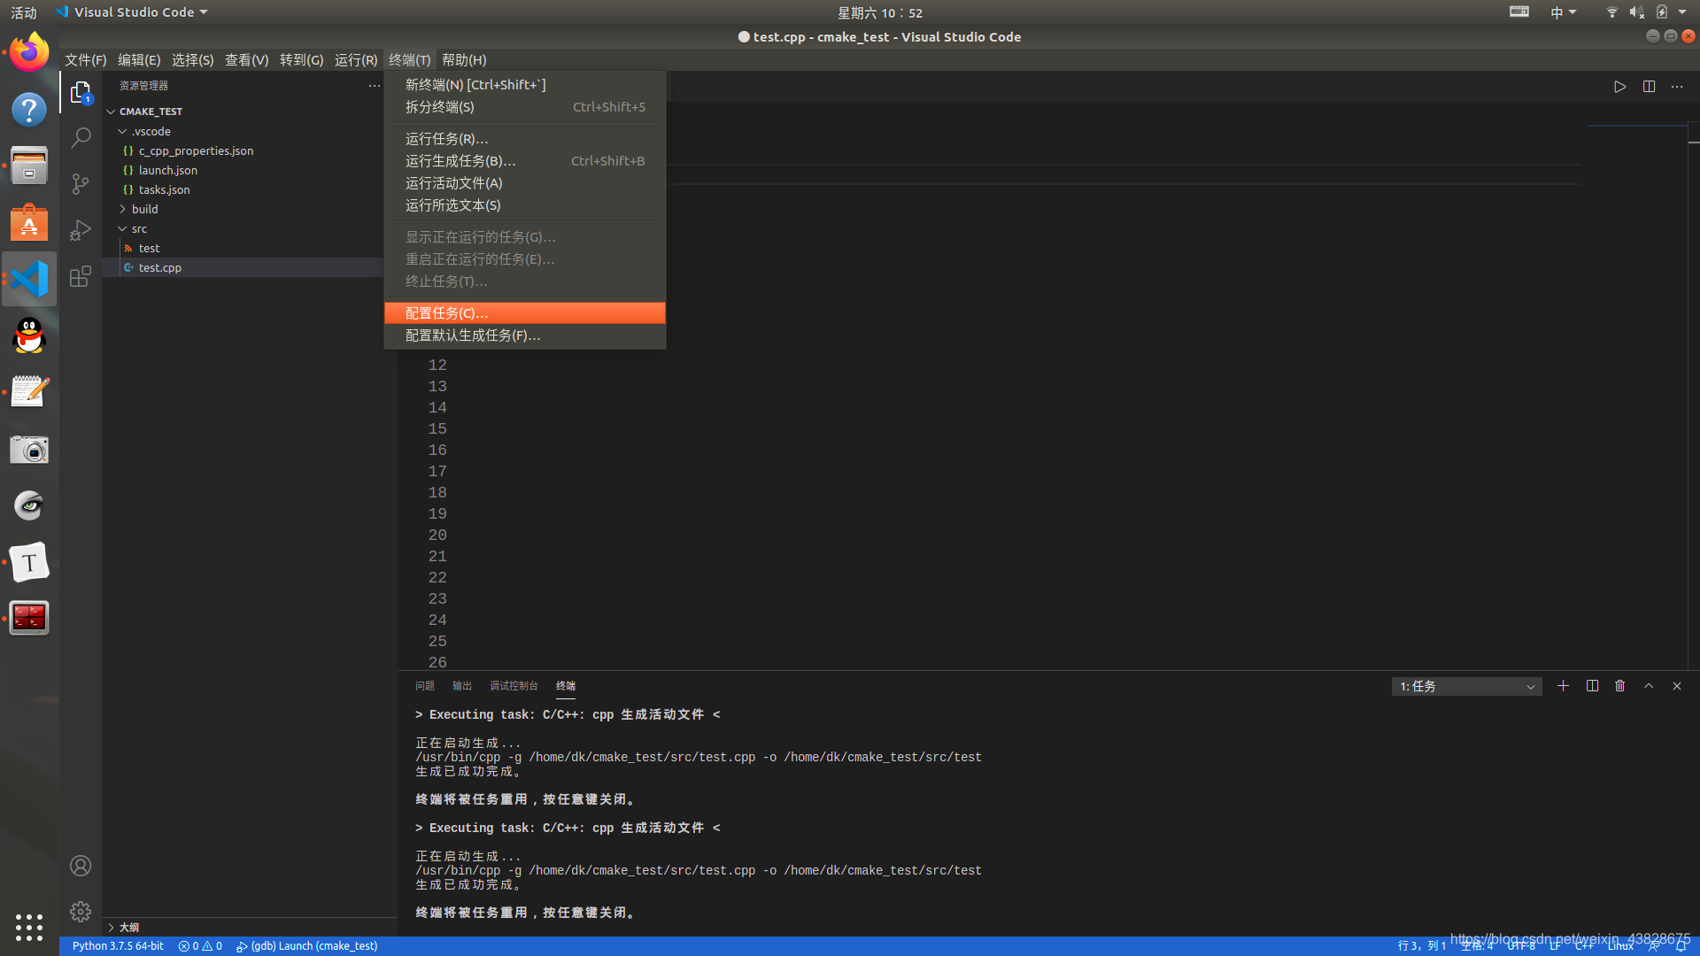Image resolution: width=1700 pixels, height=956 pixels.
Task: Toggle system volume indicator icon
Action: [1636, 12]
